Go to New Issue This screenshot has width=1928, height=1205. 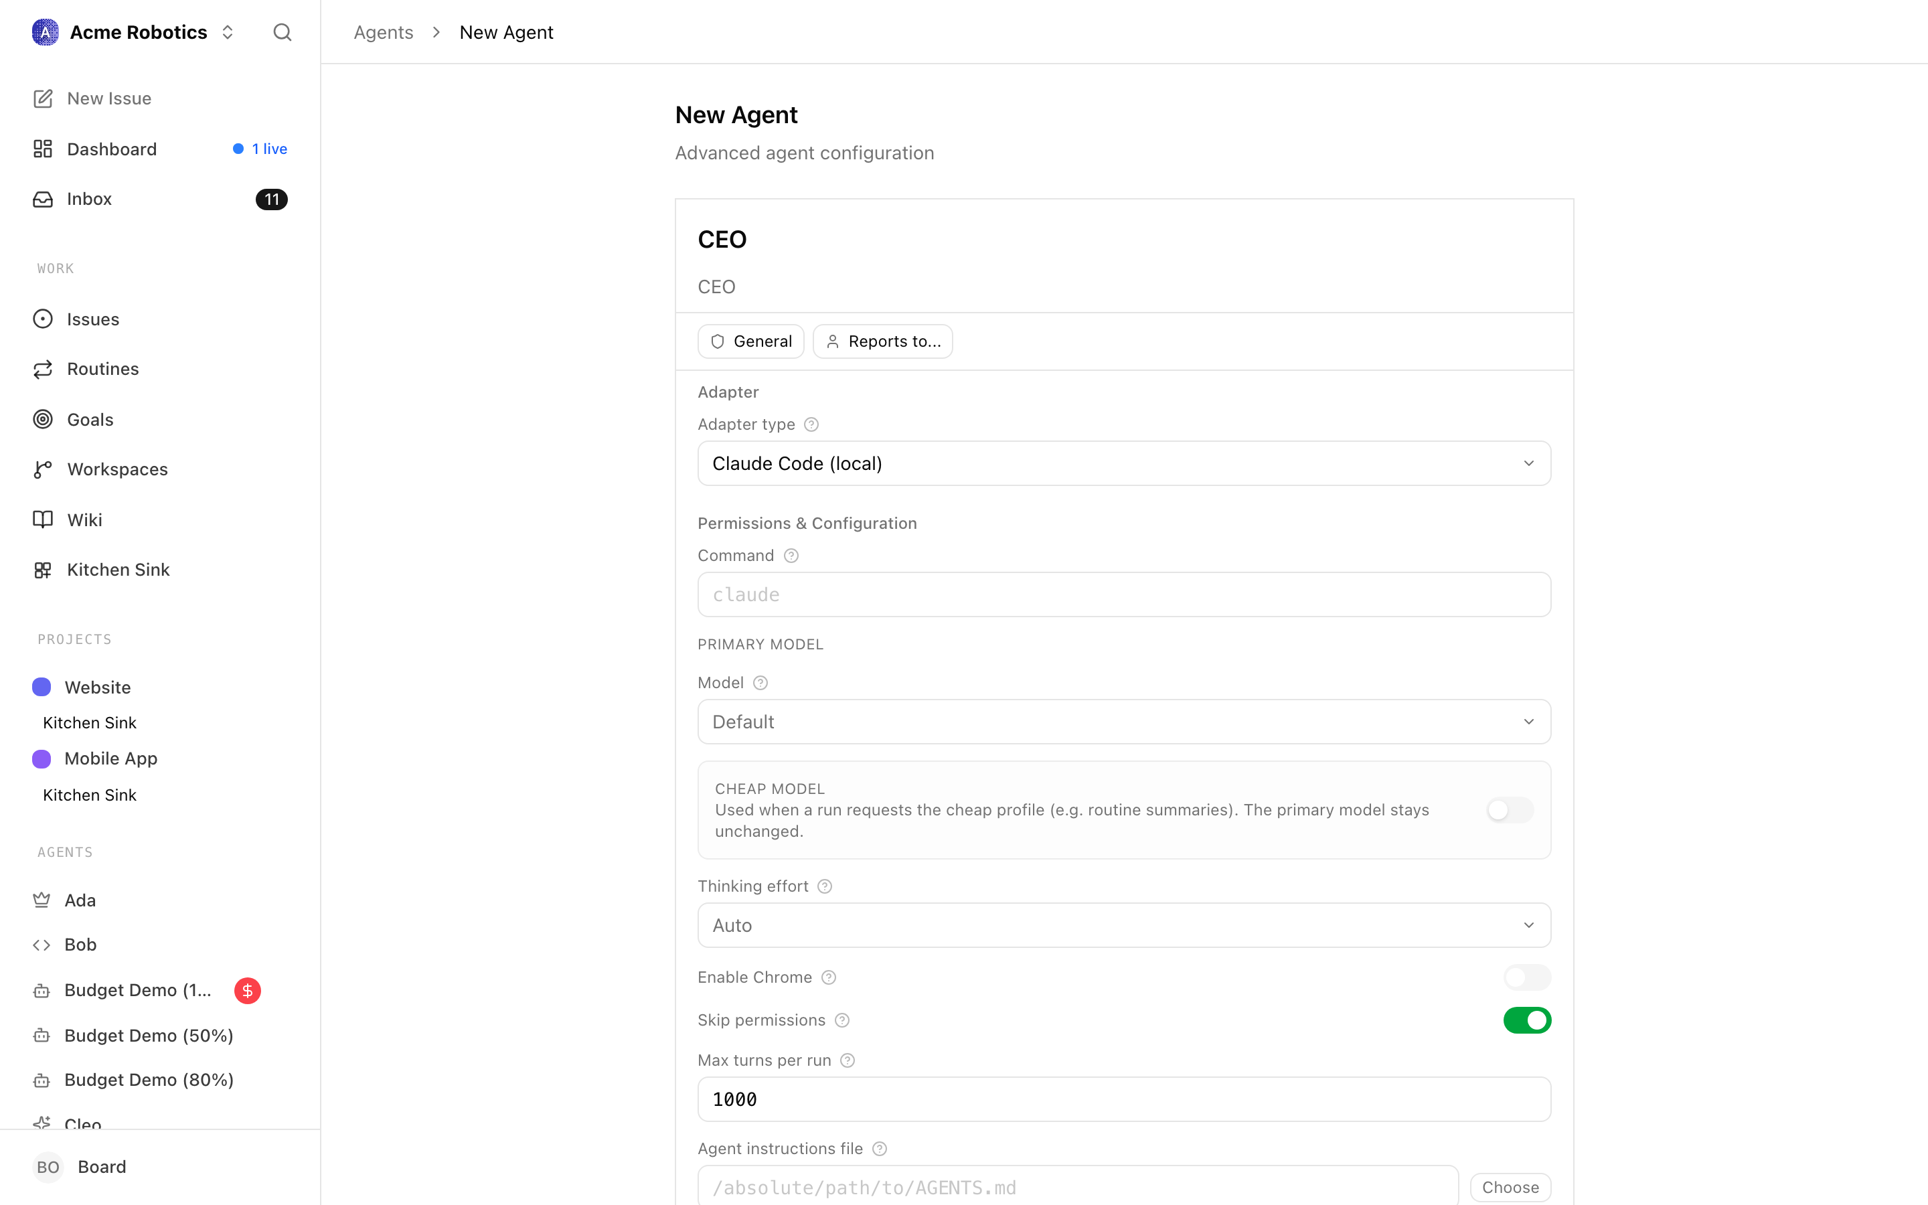click(x=159, y=98)
